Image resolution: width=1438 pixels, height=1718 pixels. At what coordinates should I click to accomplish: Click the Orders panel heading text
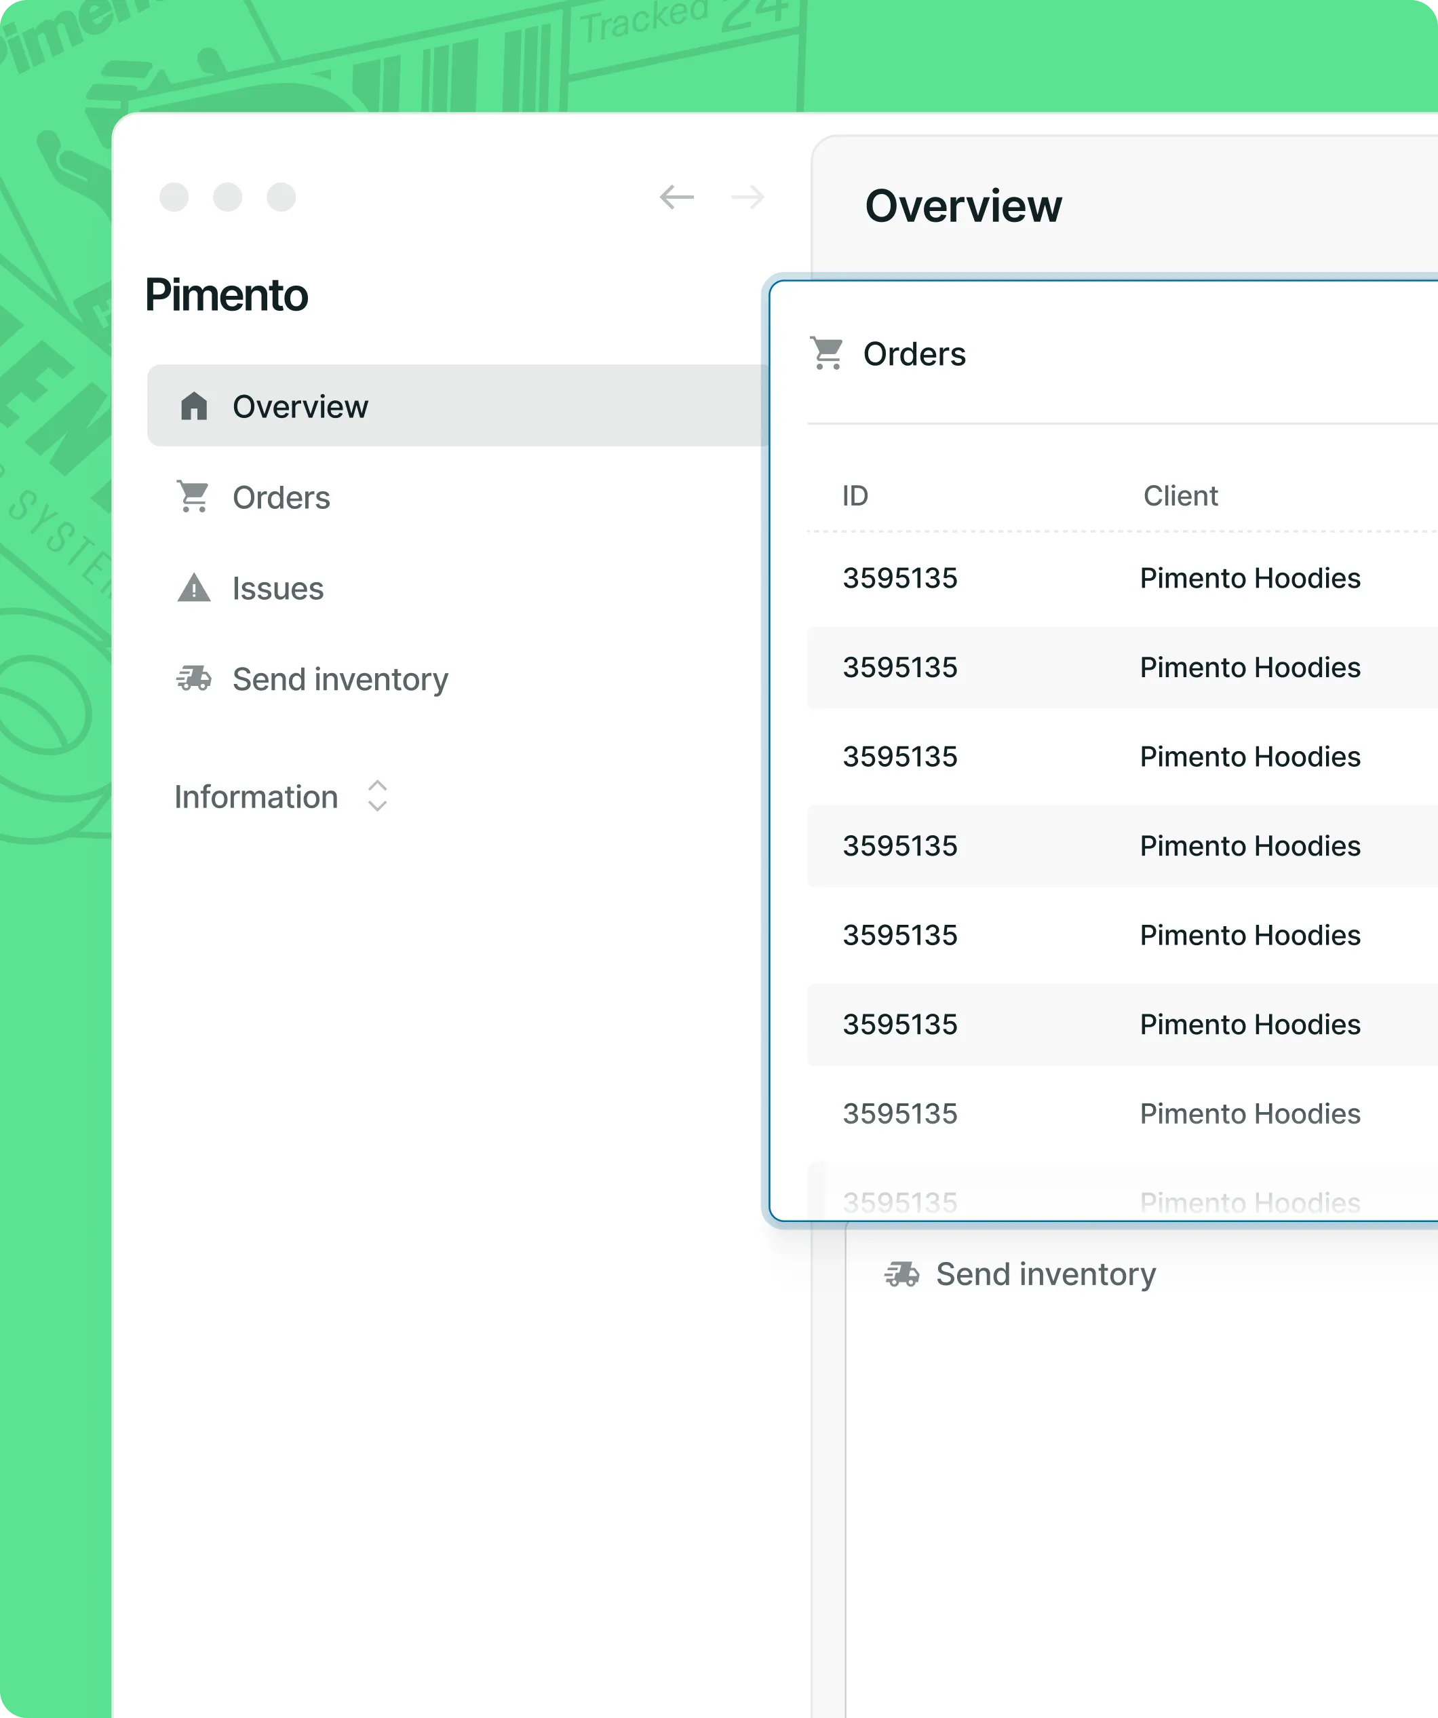914,354
